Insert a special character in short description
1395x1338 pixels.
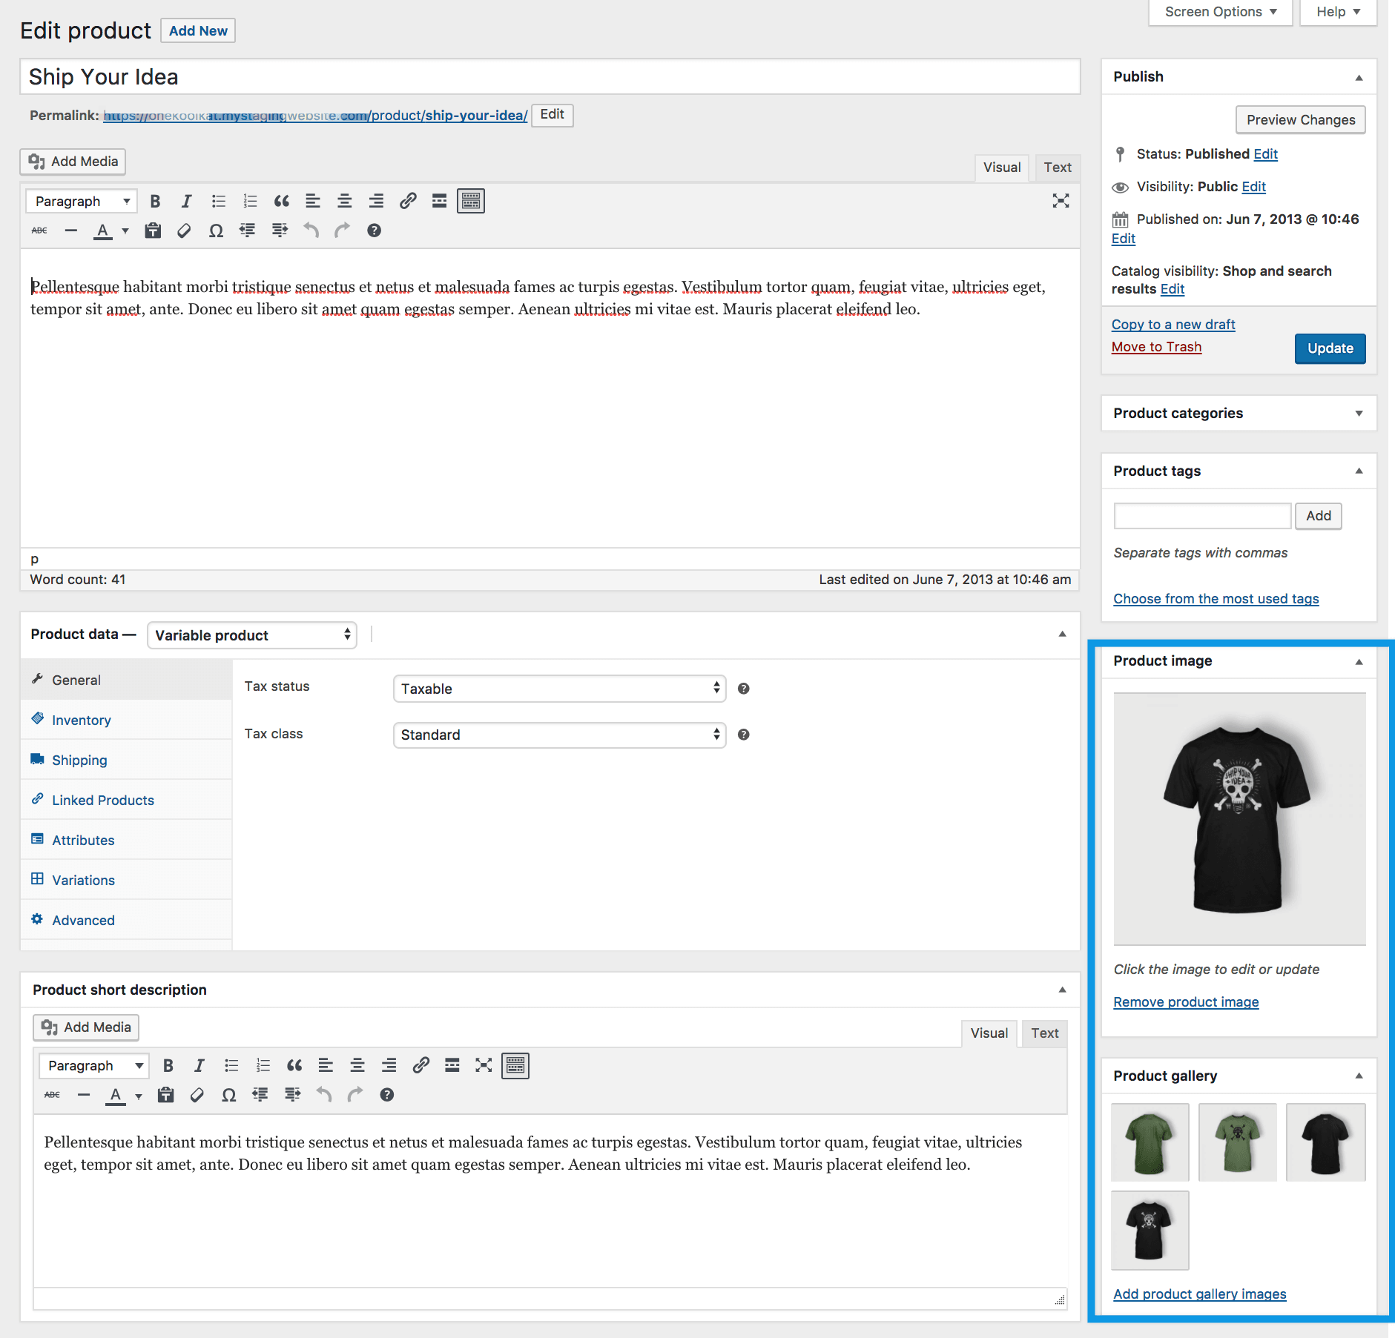(228, 1095)
